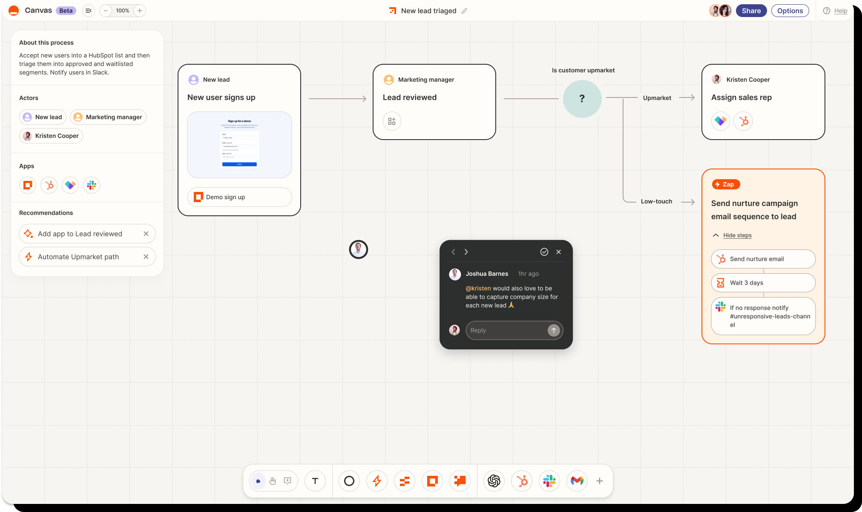Click the Slack icon in Apps sidebar

tap(92, 185)
